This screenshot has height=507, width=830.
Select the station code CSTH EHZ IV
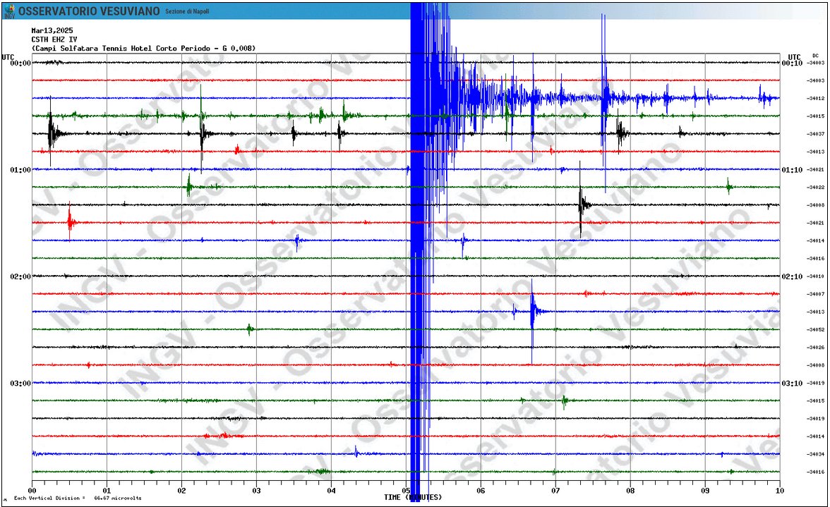point(54,39)
